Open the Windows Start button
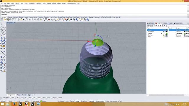Image resolution: width=189 pixels, height=106 pixels. point(2,104)
